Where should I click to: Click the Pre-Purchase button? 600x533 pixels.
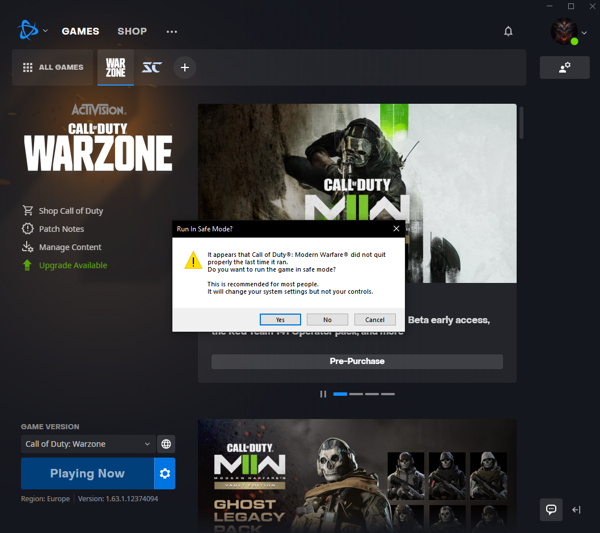(357, 362)
